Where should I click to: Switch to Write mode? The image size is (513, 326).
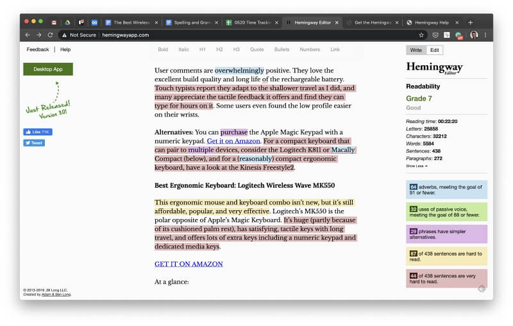416,50
